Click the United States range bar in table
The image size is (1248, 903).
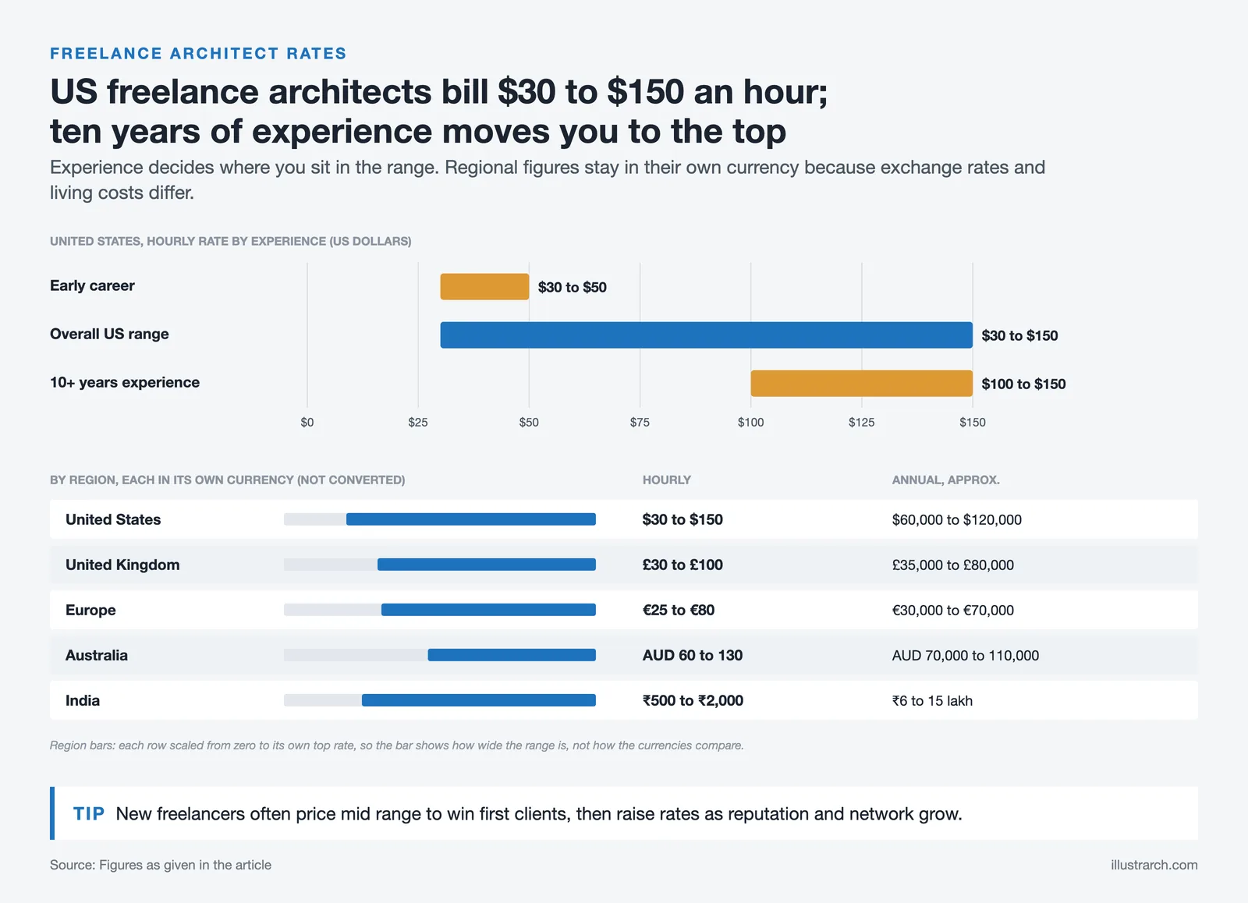471,519
